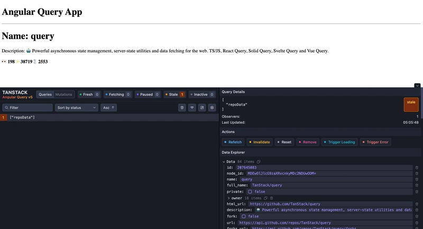Expand the owner object node
The height and width of the screenshot is (229, 423).
click(x=228, y=198)
